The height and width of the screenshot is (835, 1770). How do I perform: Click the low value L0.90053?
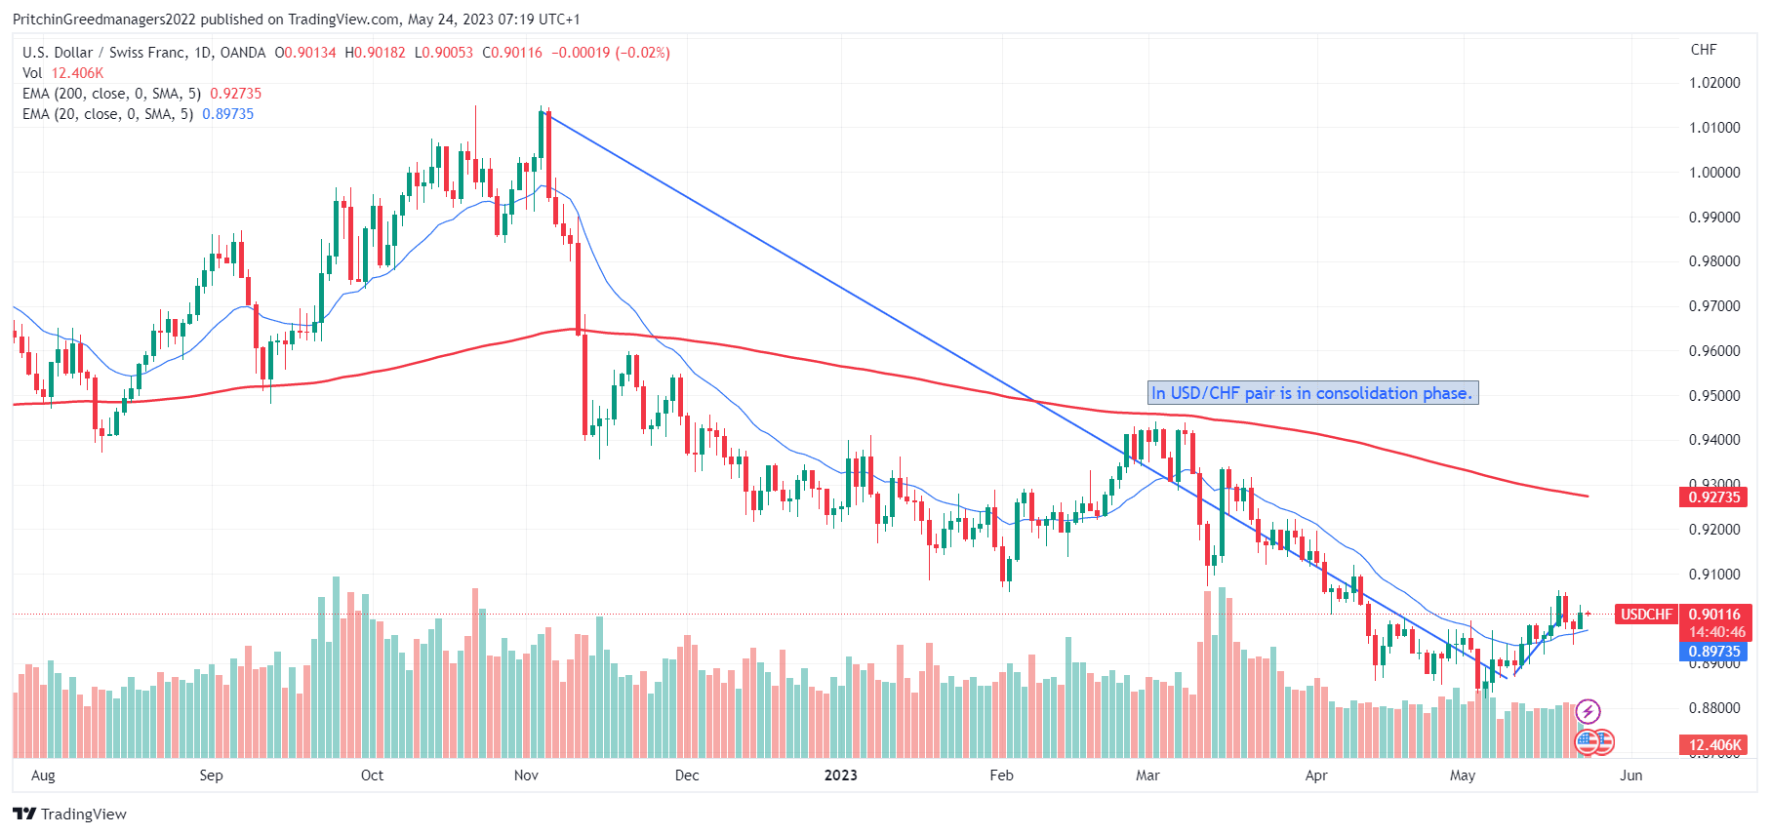pos(444,53)
